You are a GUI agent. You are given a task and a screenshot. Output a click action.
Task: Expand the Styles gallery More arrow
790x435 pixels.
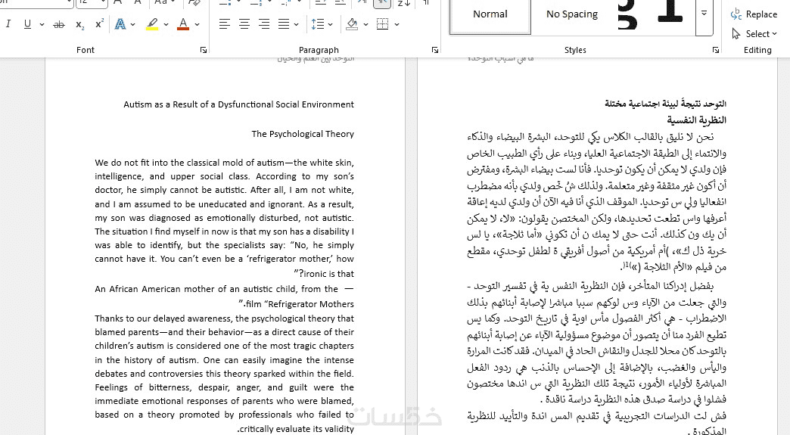pyautogui.click(x=704, y=14)
